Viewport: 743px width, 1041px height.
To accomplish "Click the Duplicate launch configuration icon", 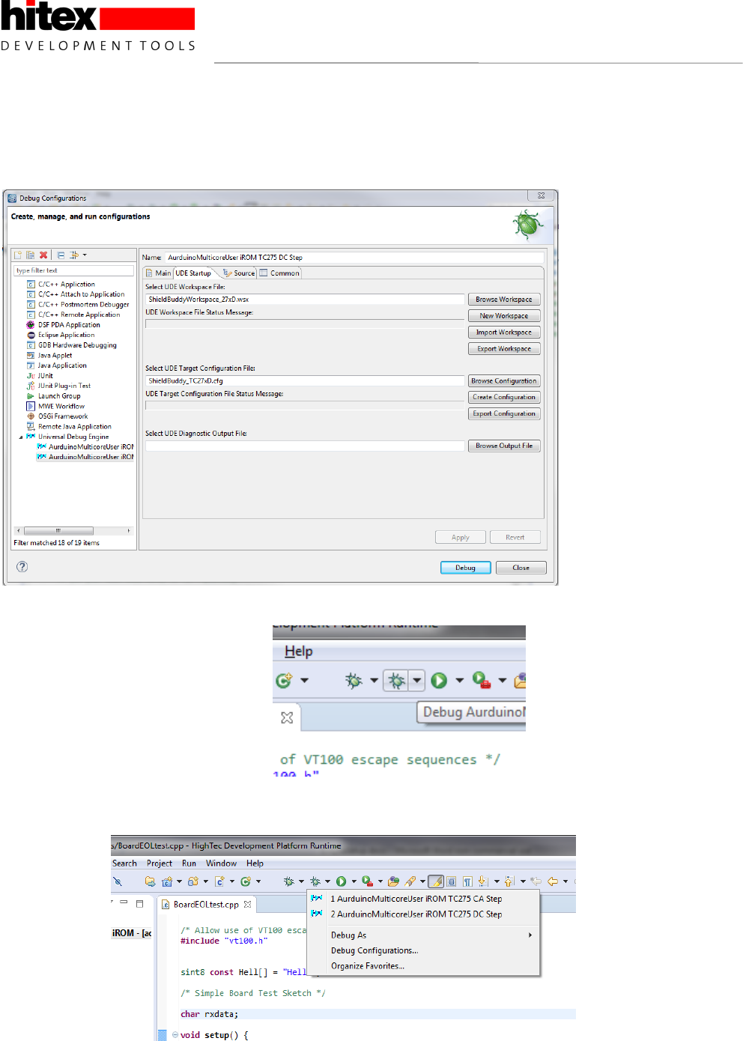I will click(30, 255).
